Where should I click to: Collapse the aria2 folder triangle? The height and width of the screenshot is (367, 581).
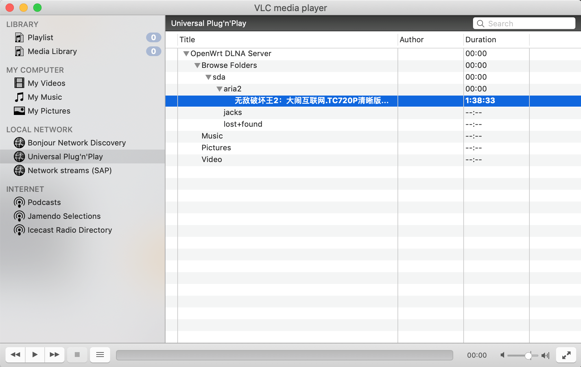click(x=220, y=89)
